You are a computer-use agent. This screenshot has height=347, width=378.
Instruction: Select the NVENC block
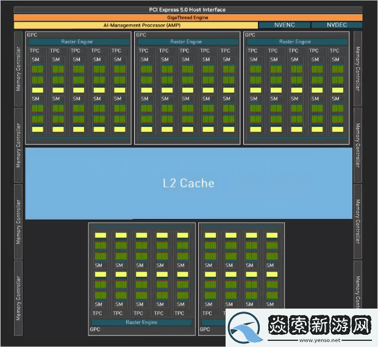point(283,25)
